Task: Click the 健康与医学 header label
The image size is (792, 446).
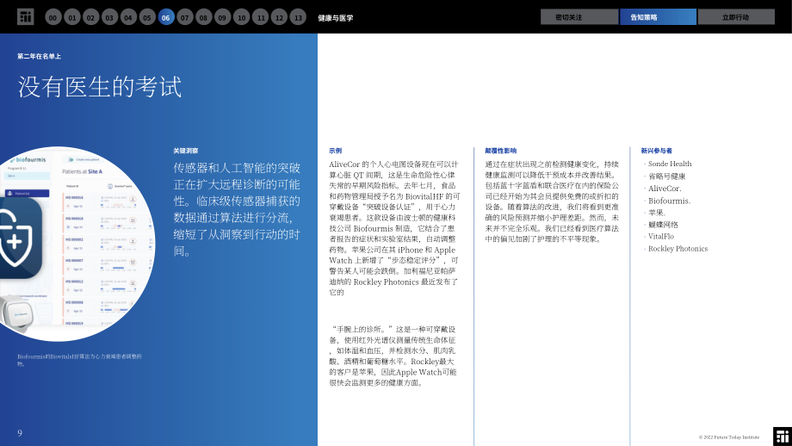Action: pyautogui.click(x=336, y=18)
